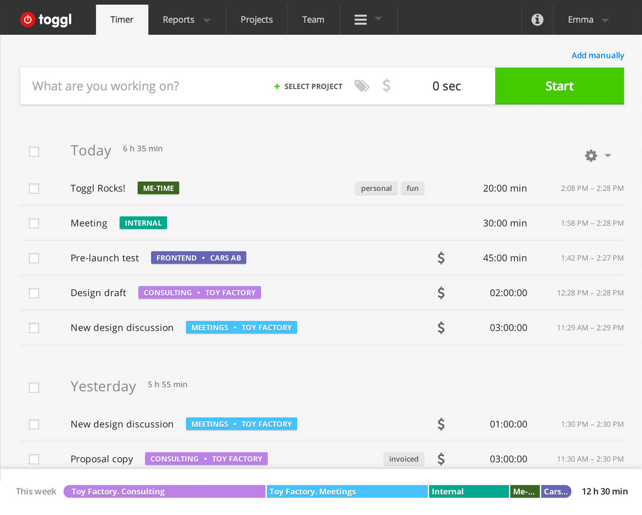Click the billable dollar icon in timer bar
The height and width of the screenshot is (515, 642).
coord(386,86)
